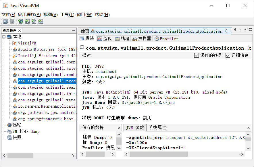Close the 应用程序 panel tab
Viewport: 254px width, 167px height.
click(20, 31)
